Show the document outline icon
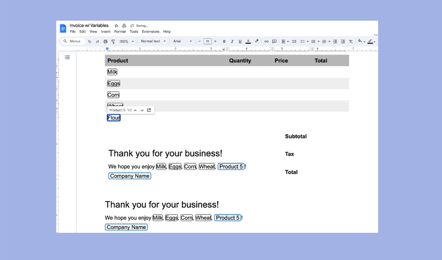The image size is (442, 260). point(67,57)
